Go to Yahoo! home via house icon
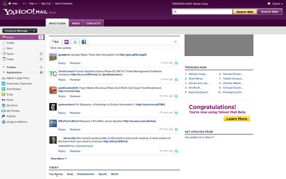This screenshot has height=179, width=286. coord(269,3)
